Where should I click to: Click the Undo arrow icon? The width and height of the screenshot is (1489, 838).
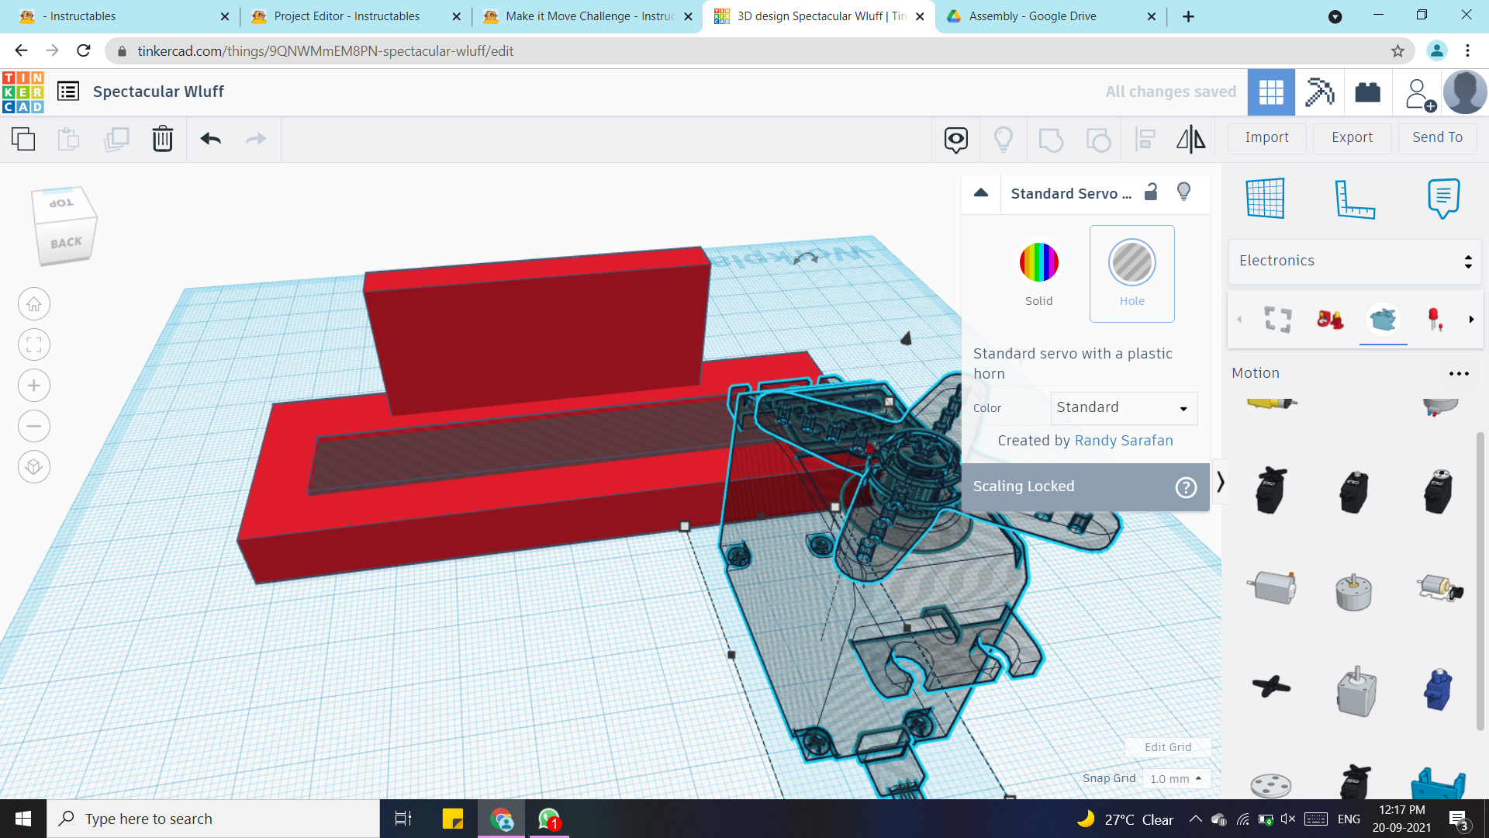pyautogui.click(x=211, y=139)
